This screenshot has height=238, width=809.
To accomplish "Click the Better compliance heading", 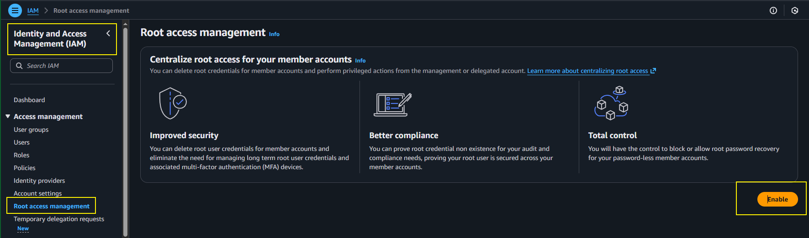I will point(404,135).
